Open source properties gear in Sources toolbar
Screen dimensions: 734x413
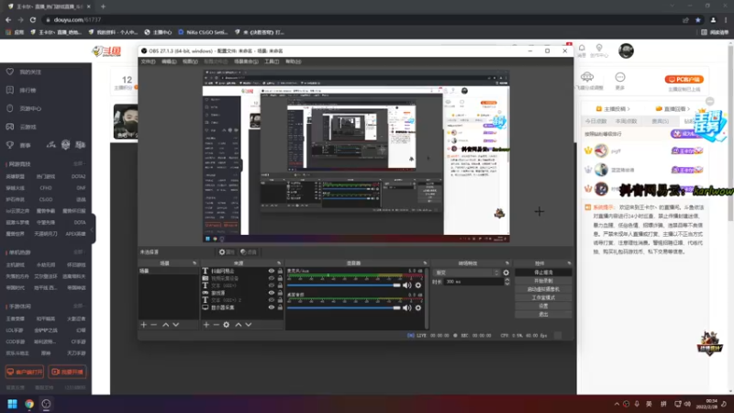click(x=227, y=325)
